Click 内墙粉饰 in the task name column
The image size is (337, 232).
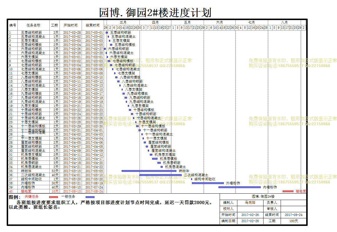(x=28, y=187)
